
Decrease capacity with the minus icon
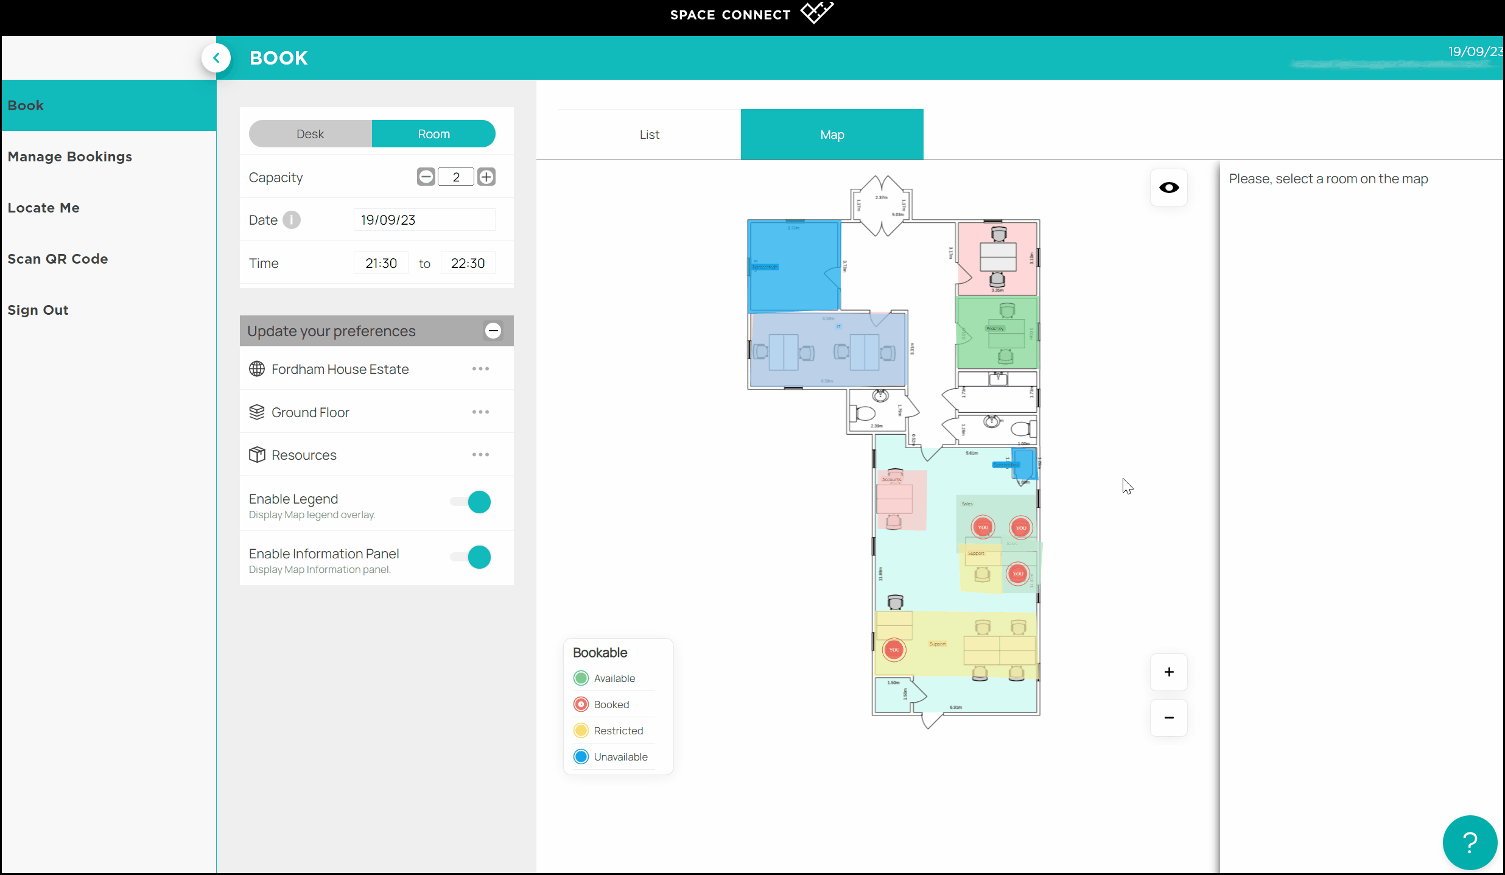click(x=426, y=177)
